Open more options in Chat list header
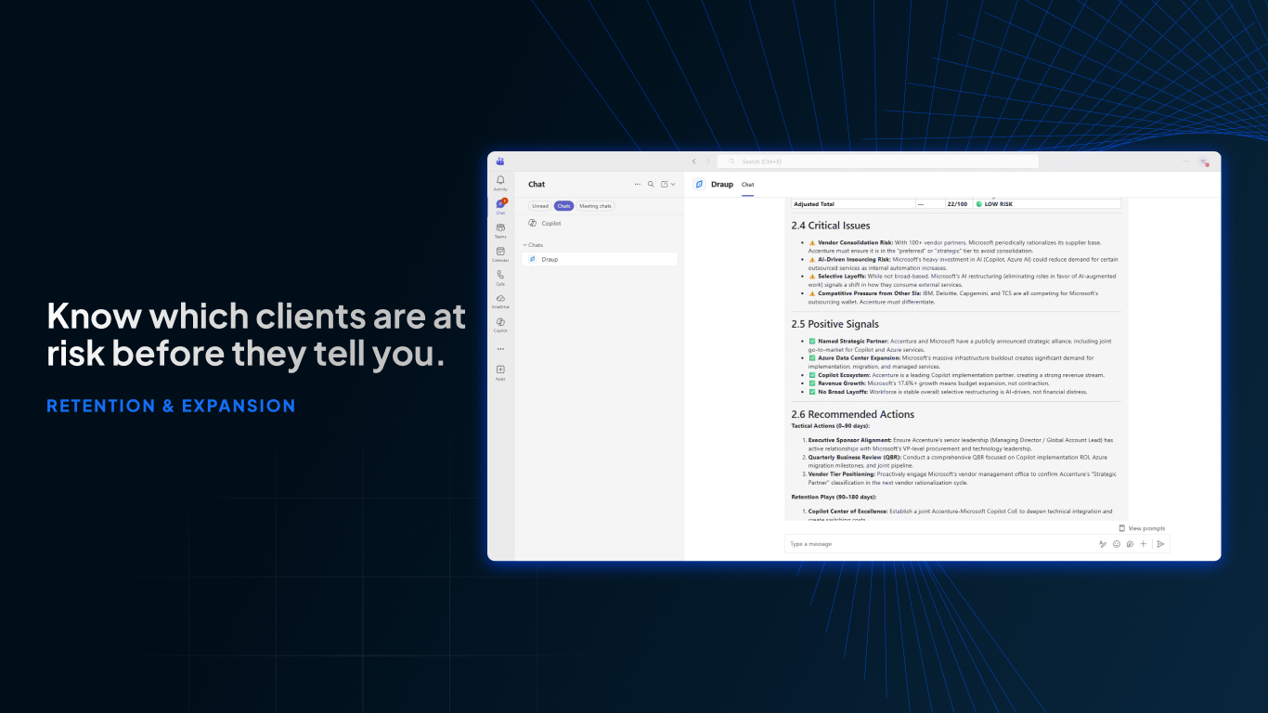This screenshot has width=1268, height=713. point(637,185)
